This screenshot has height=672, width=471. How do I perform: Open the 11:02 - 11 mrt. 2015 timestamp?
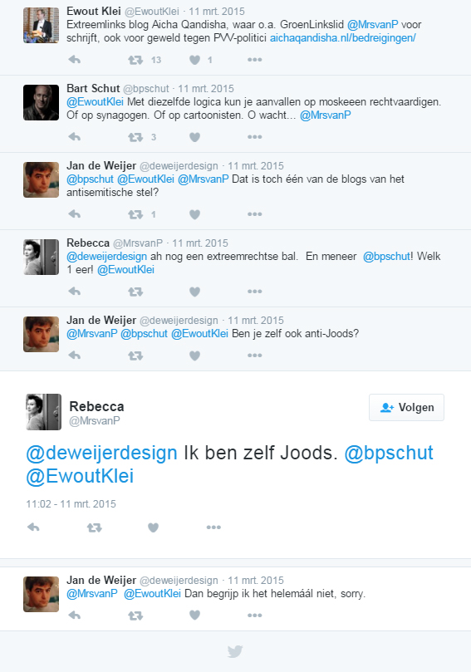click(71, 504)
